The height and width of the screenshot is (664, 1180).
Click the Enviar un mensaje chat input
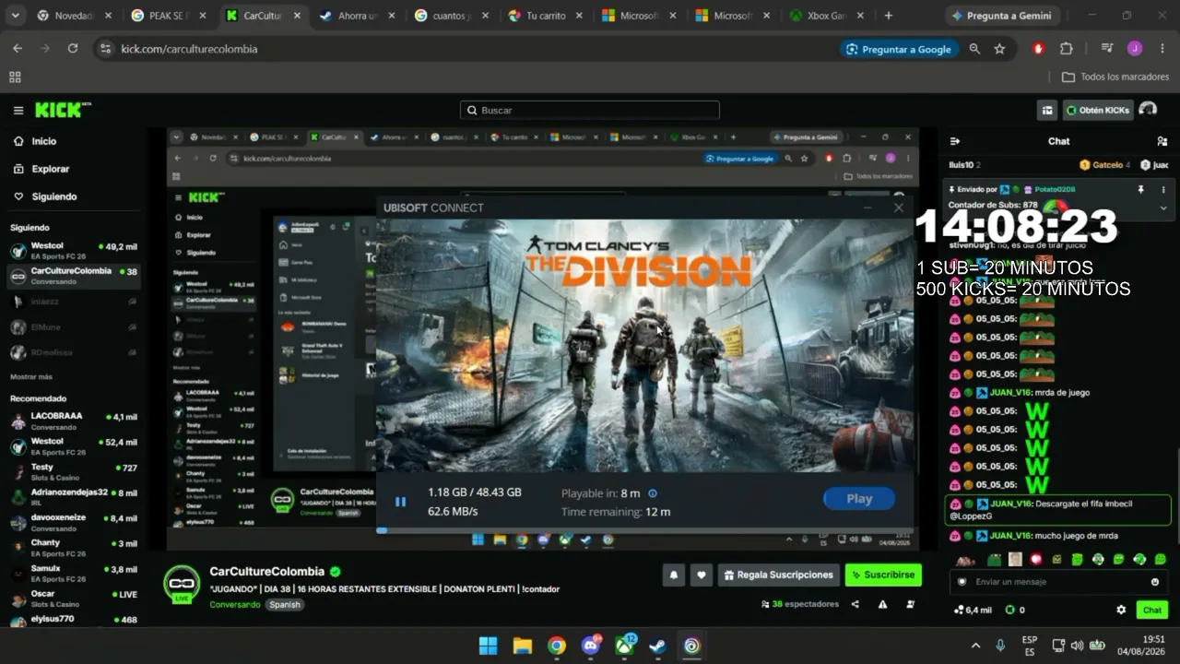pos(1058,582)
